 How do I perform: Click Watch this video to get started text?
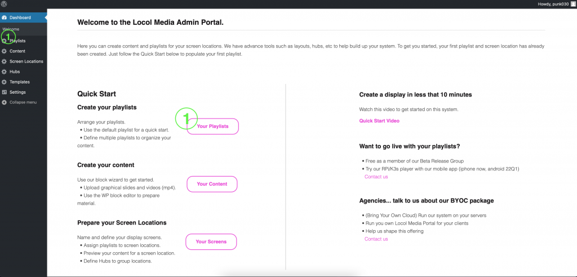point(409,109)
